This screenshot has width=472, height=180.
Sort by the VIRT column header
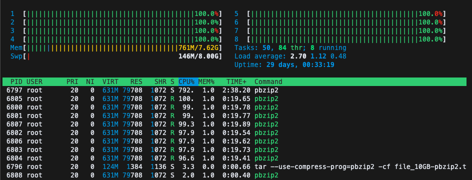pyautogui.click(x=110, y=81)
